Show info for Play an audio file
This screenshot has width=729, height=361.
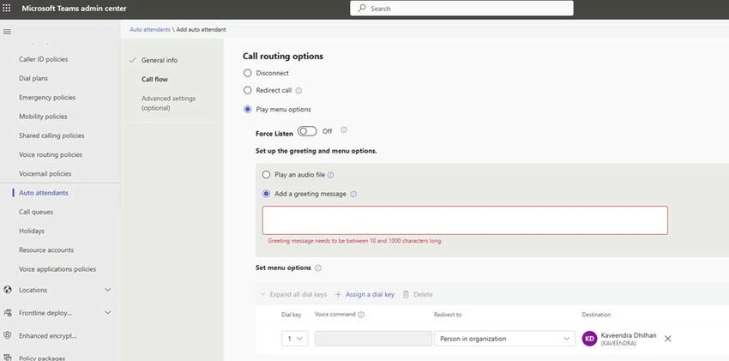point(330,175)
